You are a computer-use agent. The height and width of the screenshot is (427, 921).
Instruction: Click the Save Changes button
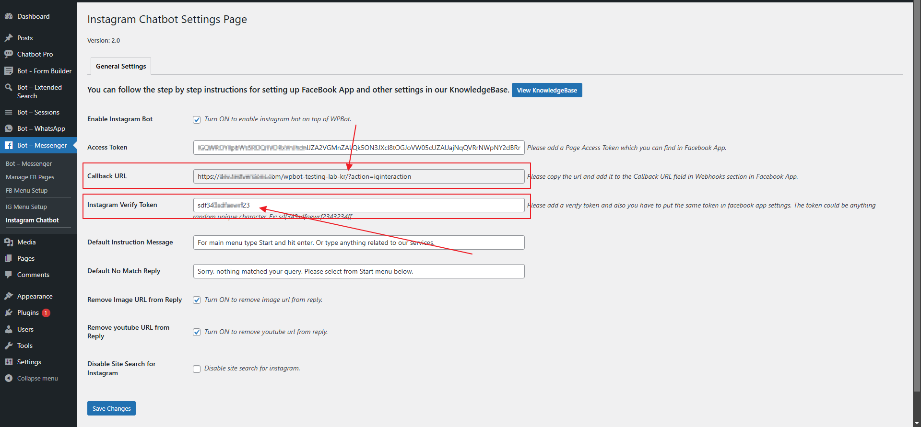tap(111, 408)
